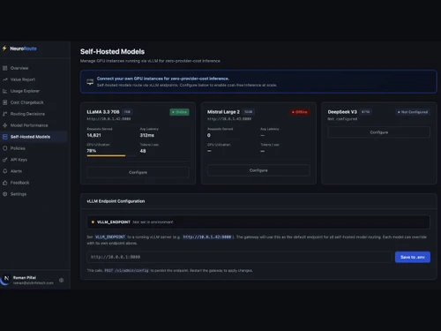This screenshot has width=441, height=331.
Task: Click the gear icon beside user profile
Action: 61,280
